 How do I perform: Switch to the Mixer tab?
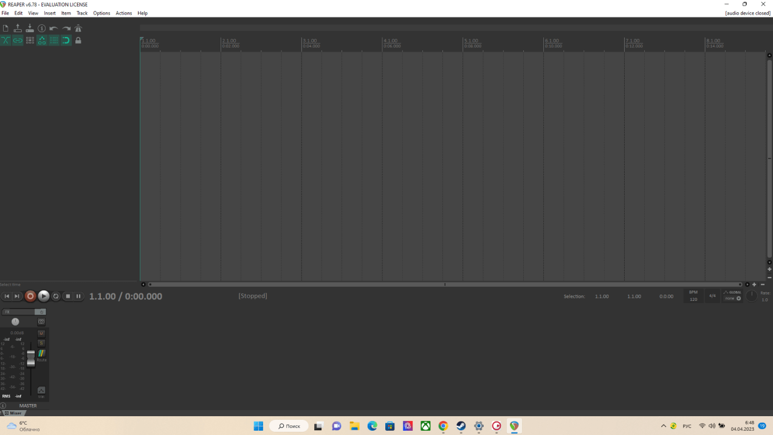pyautogui.click(x=13, y=413)
